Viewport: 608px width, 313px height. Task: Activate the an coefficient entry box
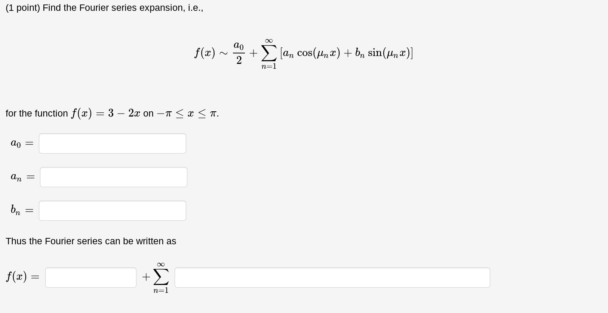point(113,177)
